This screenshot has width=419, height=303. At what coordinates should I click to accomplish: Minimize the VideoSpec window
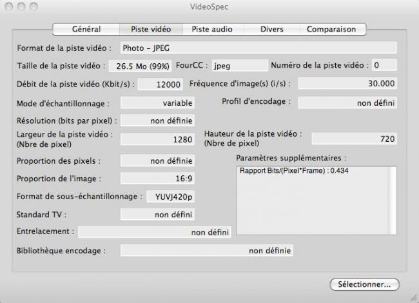(x=20, y=6)
